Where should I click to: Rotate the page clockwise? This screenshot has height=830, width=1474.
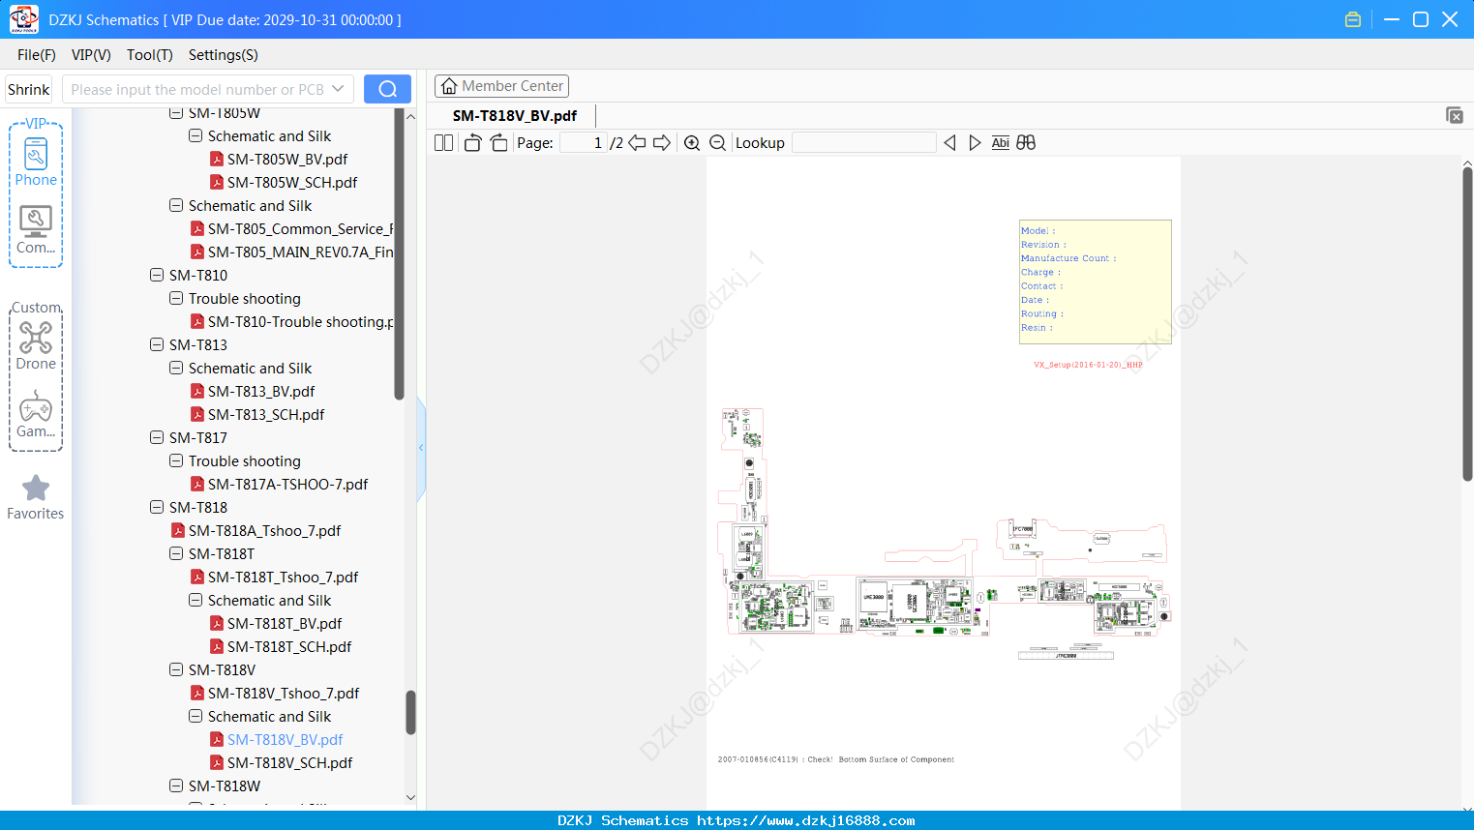click(498, 143)
